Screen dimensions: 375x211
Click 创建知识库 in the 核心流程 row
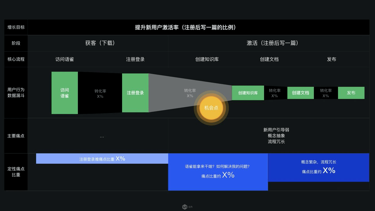(207, 59)
